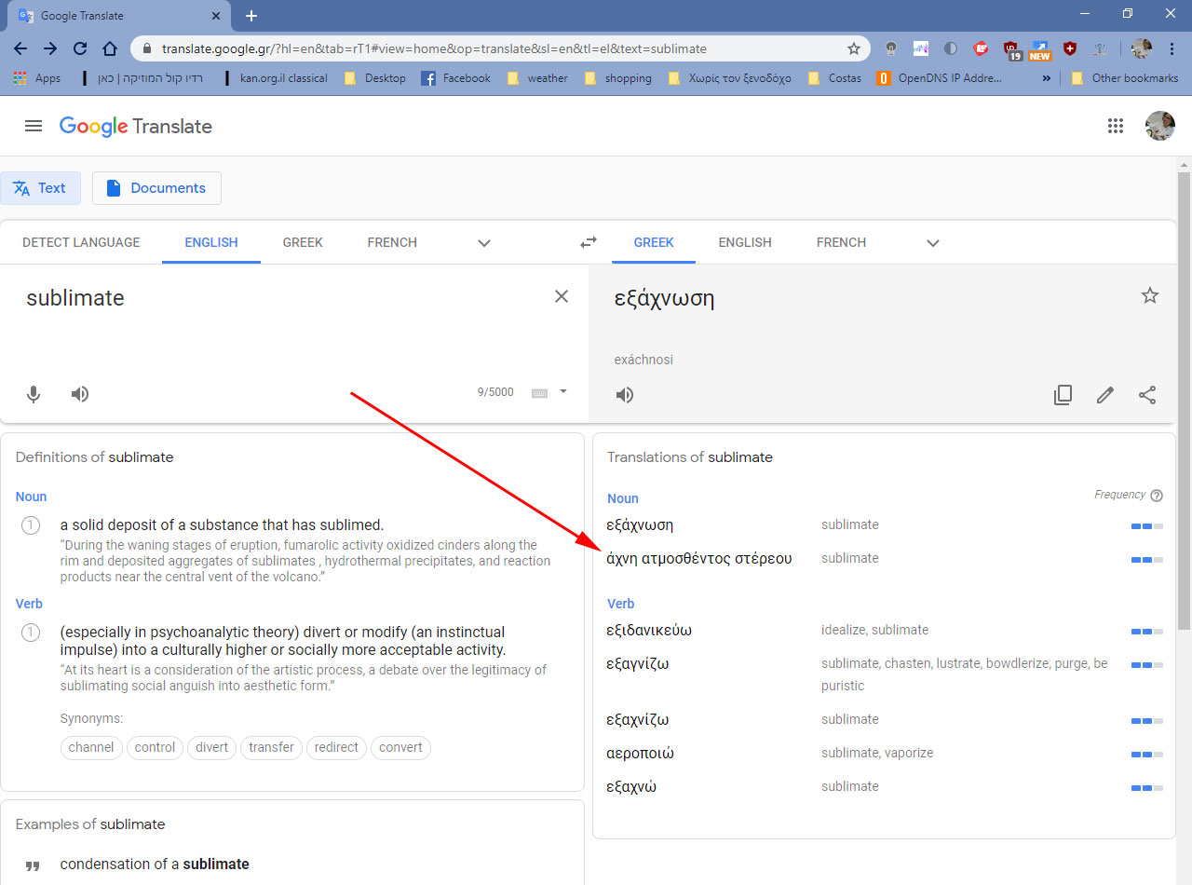The width and height of the screenshot is (1192, 885).
Task: Open kan.org.il classical bookmark
Action: [277, 78]
